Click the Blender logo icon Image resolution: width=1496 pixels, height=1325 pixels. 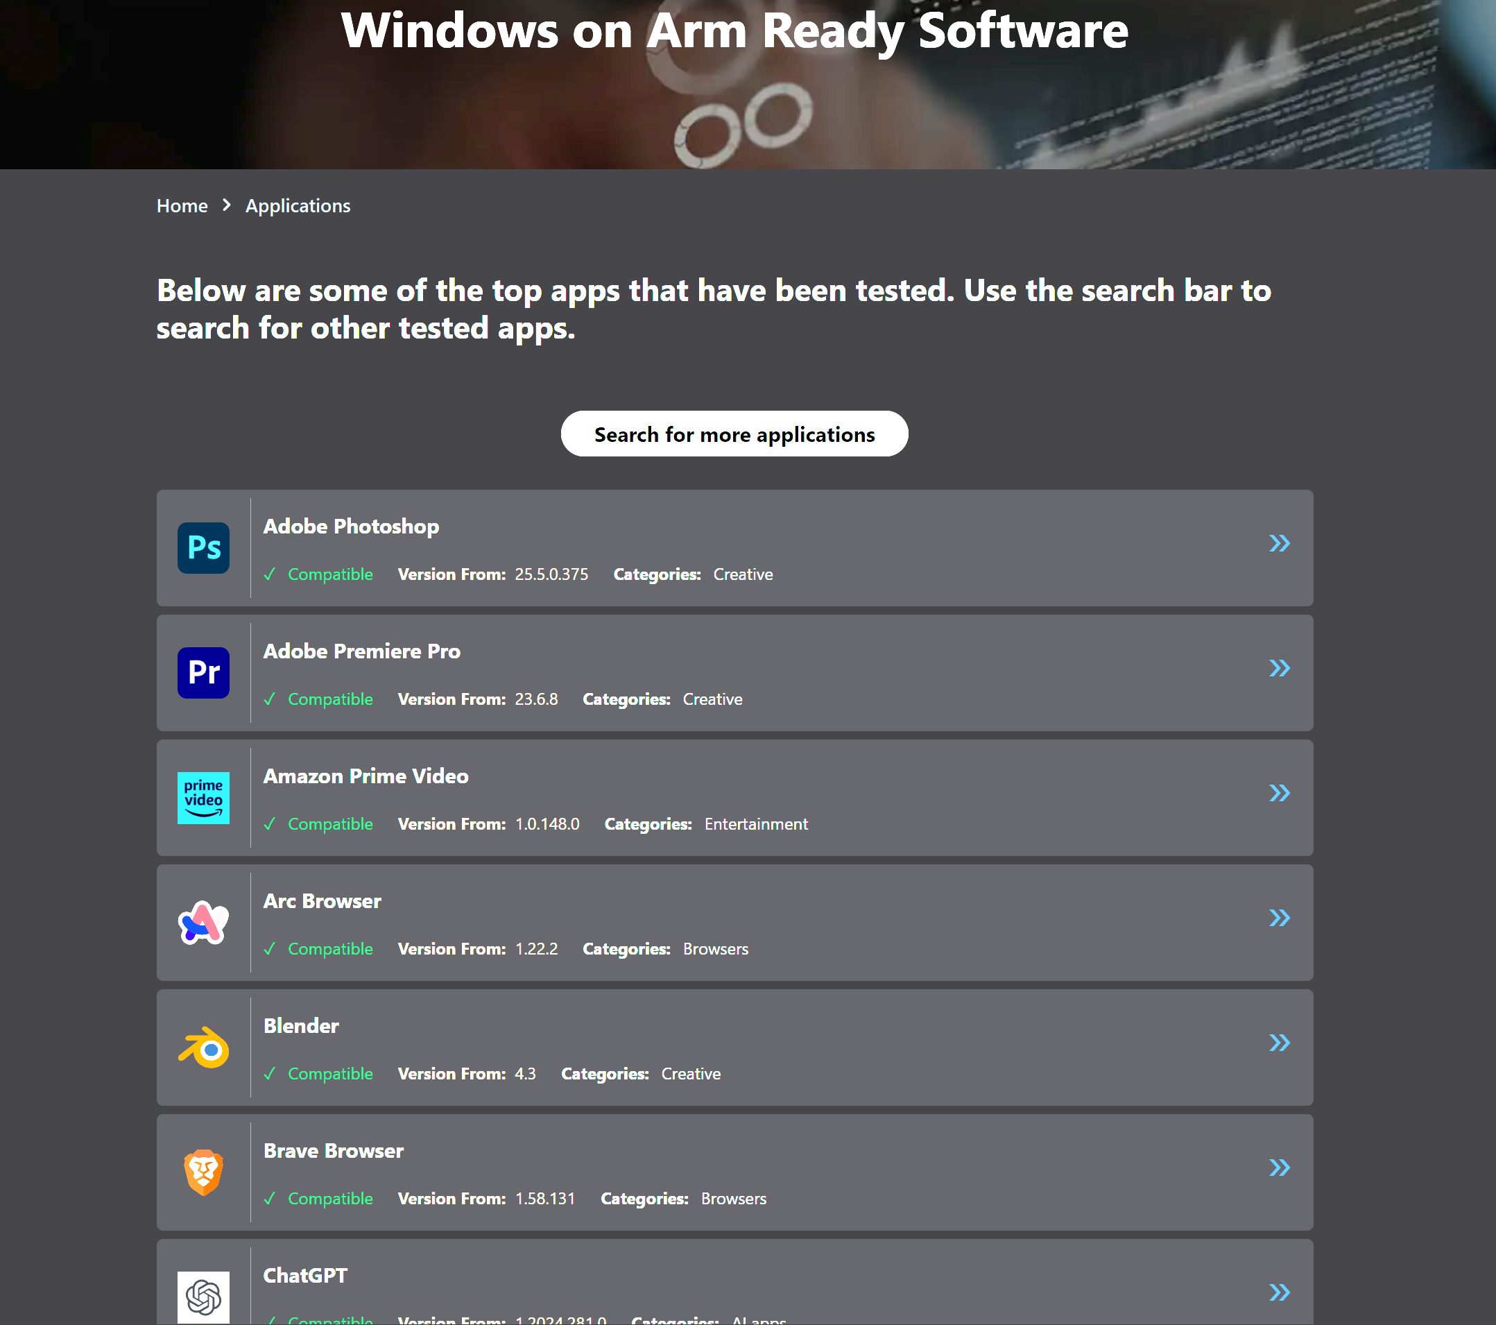[x=203, y=1048]
